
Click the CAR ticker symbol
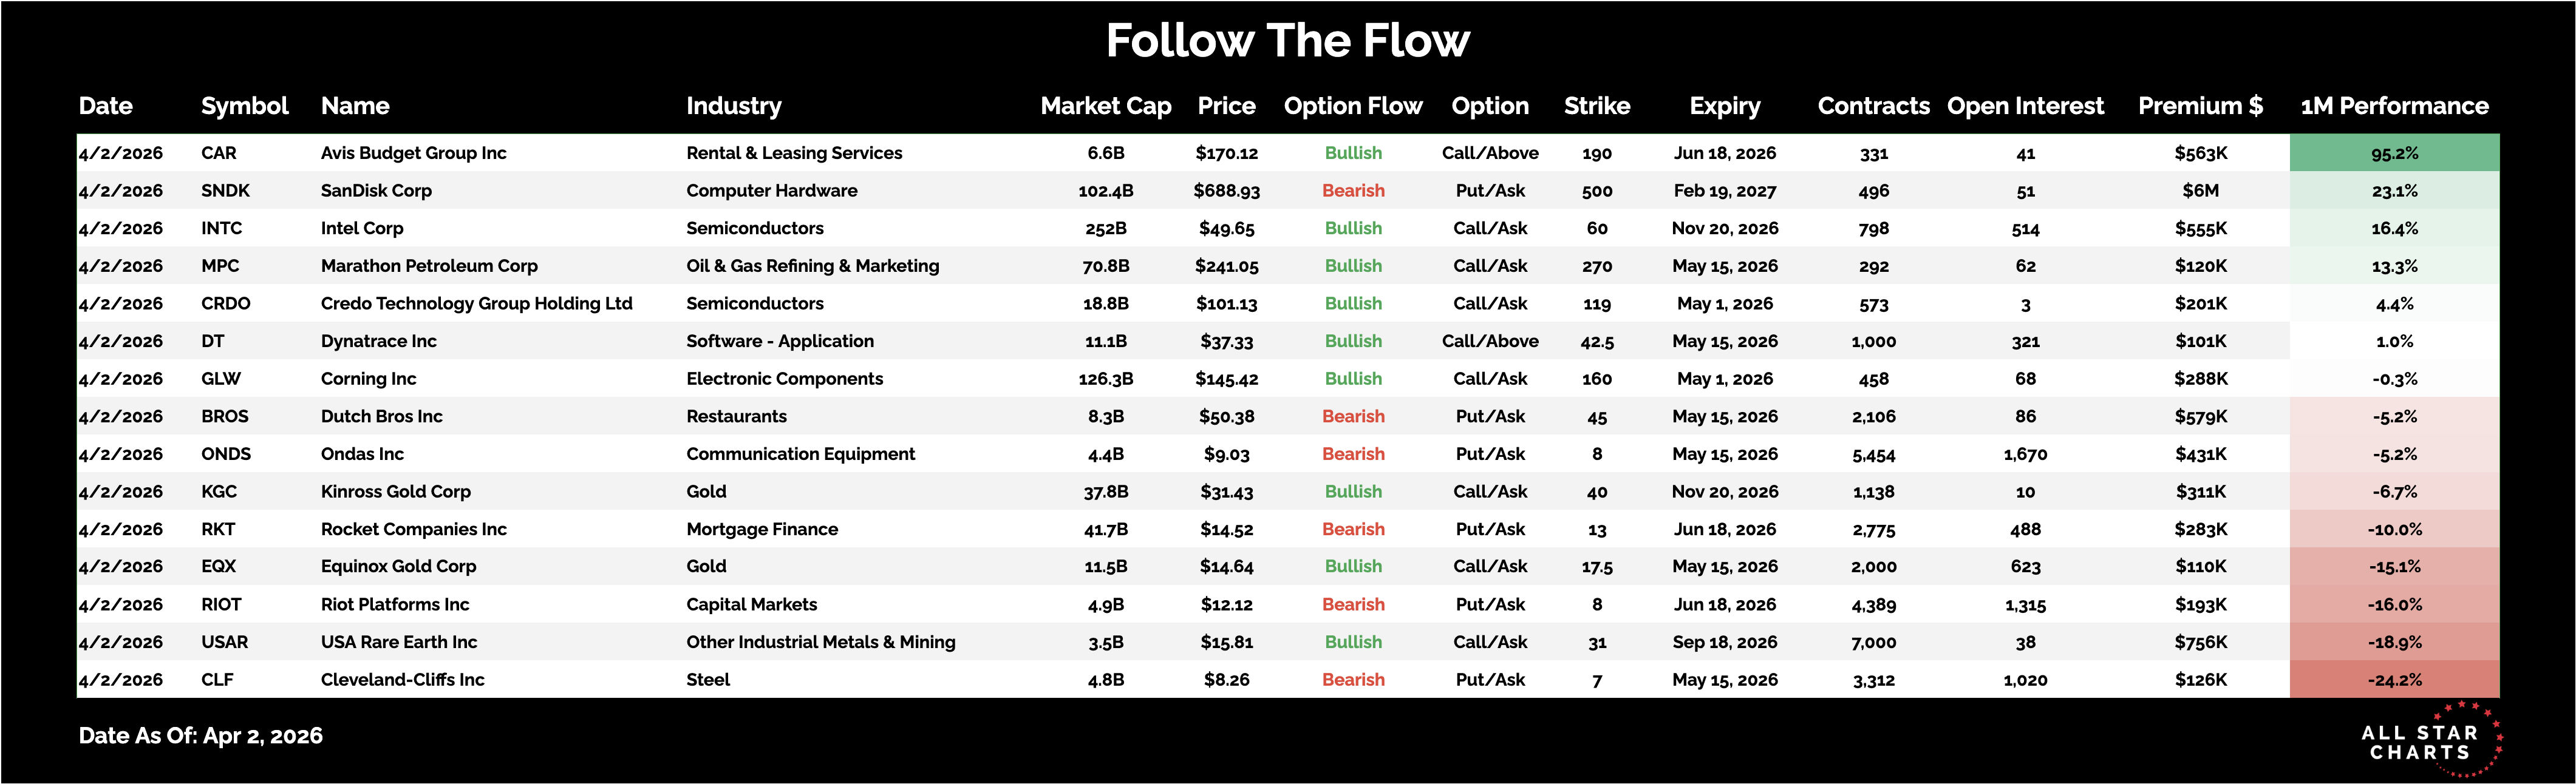coord(219,153)
